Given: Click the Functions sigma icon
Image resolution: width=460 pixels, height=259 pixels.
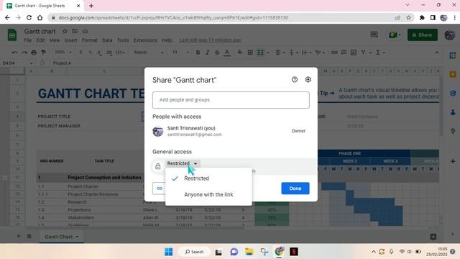Looking at the screenshot, I should (x=378, y=53).
